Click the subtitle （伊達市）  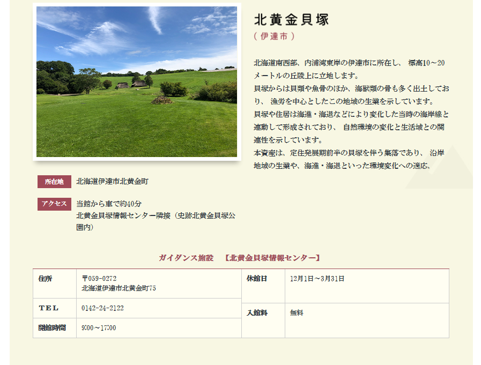click(274, 36)
